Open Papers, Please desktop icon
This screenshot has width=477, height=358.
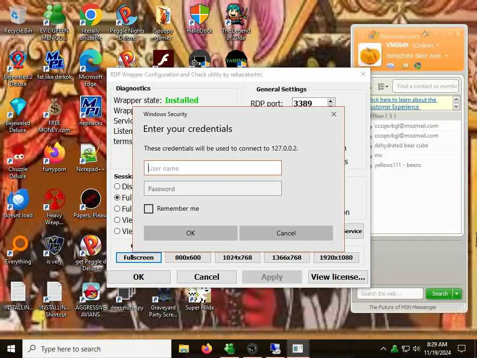pos(91,203)
